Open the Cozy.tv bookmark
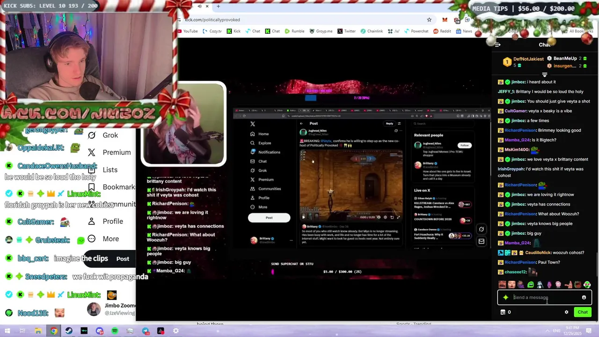Image resolution: width=599 pixels, height=337 pixels. [212, 31]
